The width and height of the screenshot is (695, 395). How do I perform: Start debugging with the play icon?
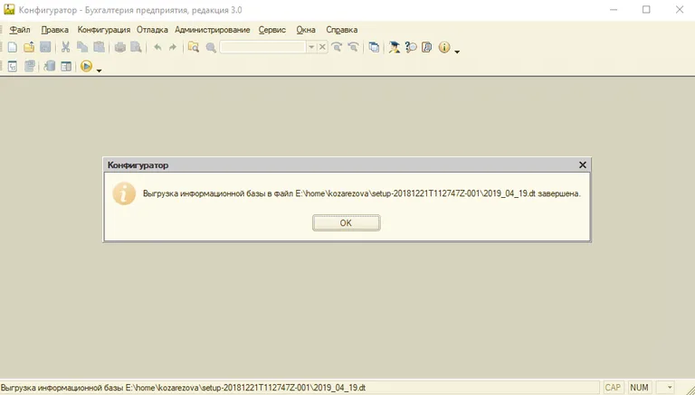coord(86,66)
